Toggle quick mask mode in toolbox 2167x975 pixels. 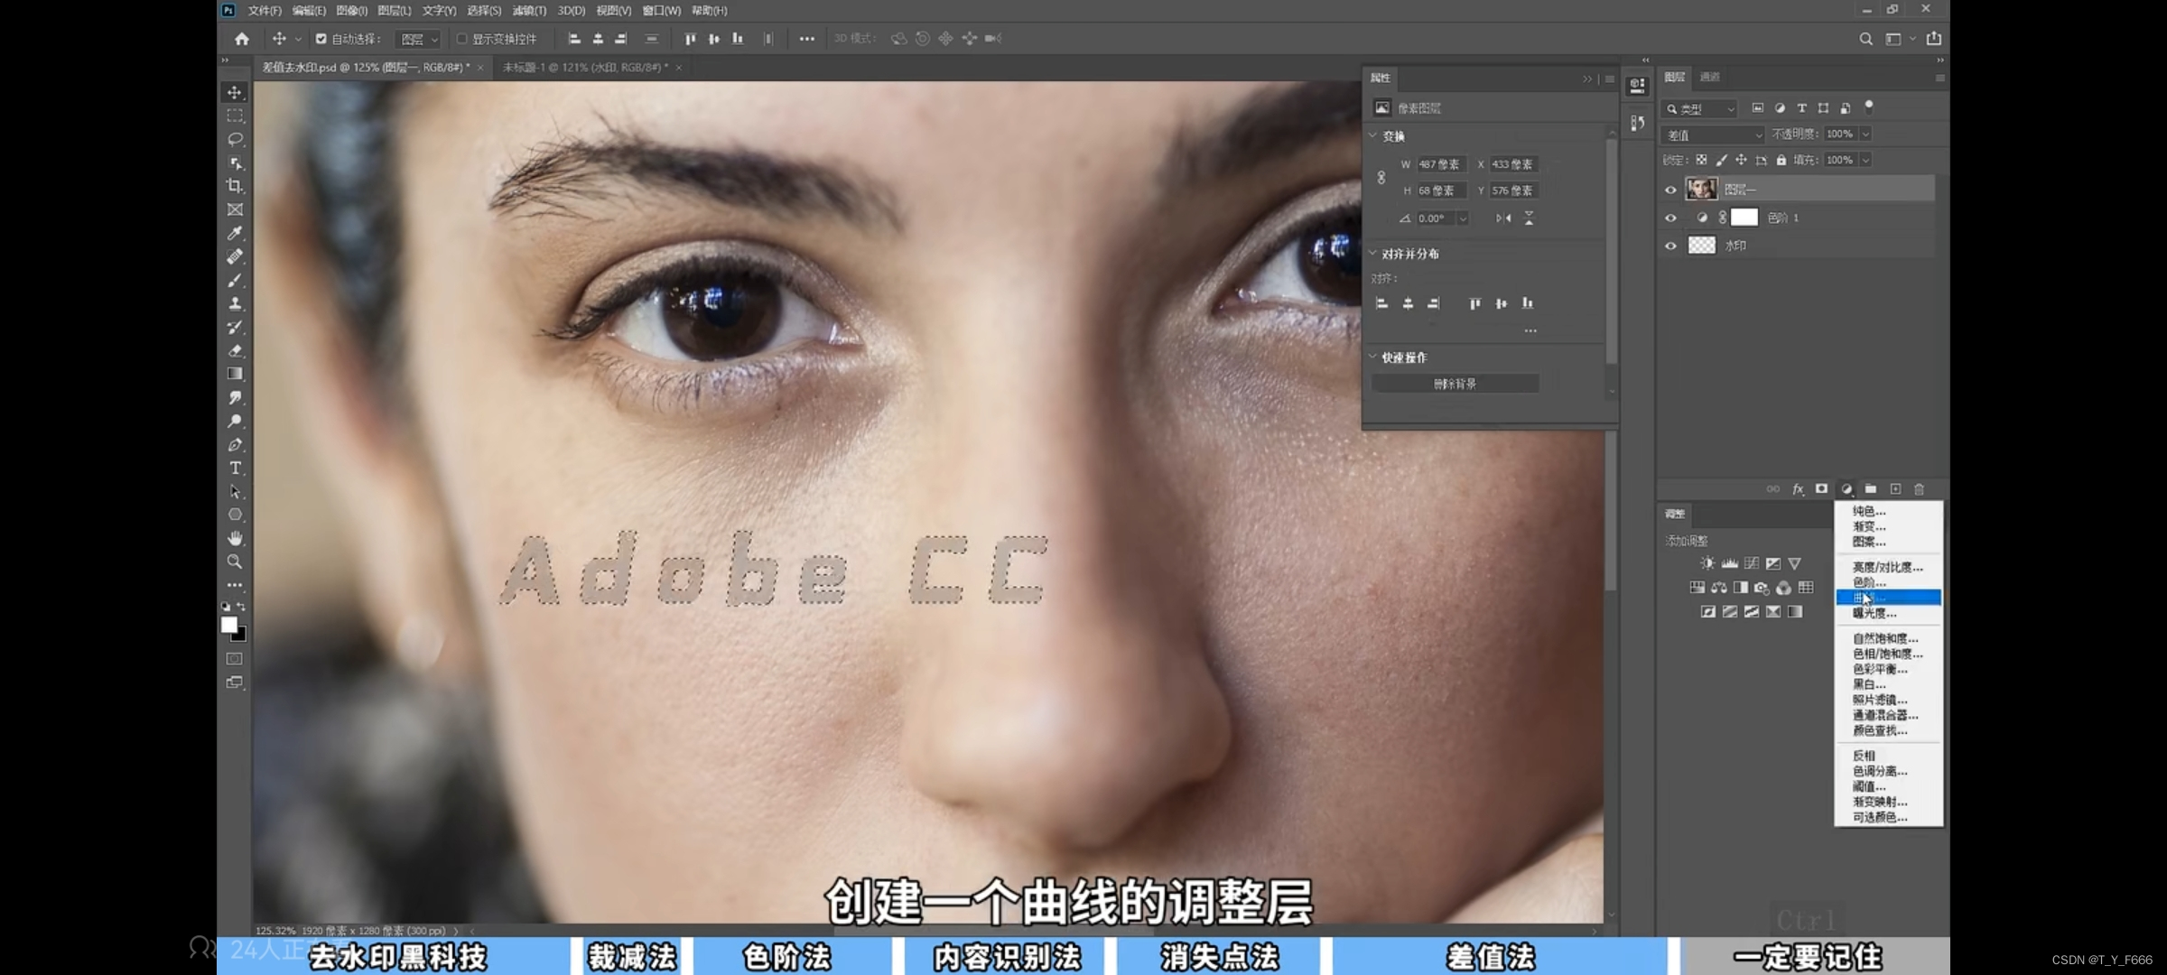[235, 659]
